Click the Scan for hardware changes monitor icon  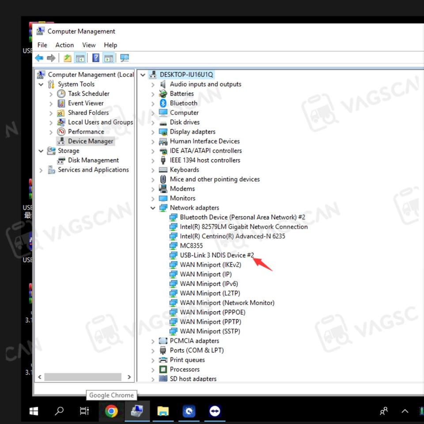coord(125,58)
